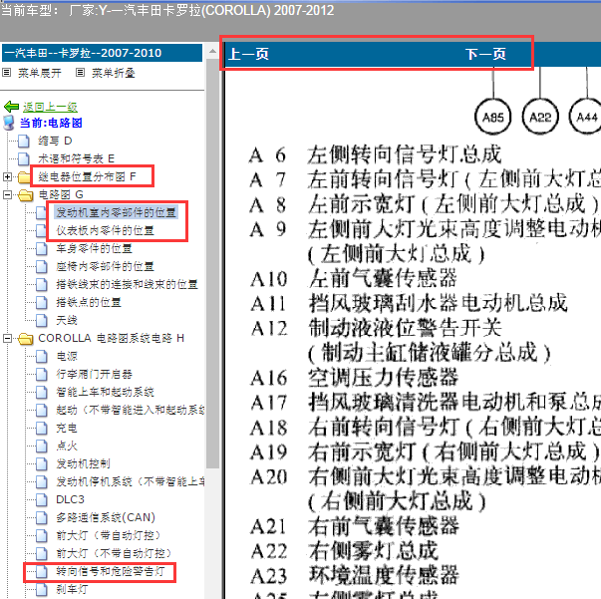Click page icon beside 充电
Image resolution: width=601 pixels, height=599 pixels.
pos(42,429)
